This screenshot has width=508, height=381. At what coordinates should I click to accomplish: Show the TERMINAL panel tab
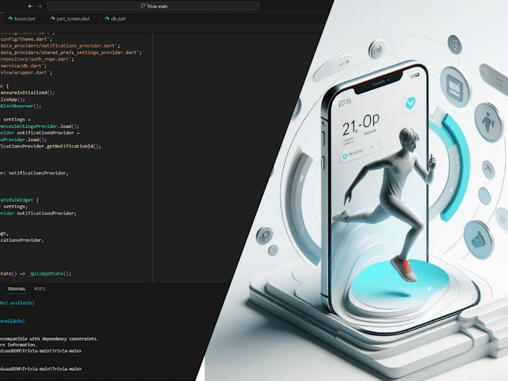coord(17,289)
